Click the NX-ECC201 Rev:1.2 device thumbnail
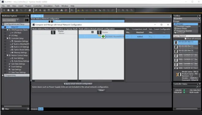 (176, 43)
